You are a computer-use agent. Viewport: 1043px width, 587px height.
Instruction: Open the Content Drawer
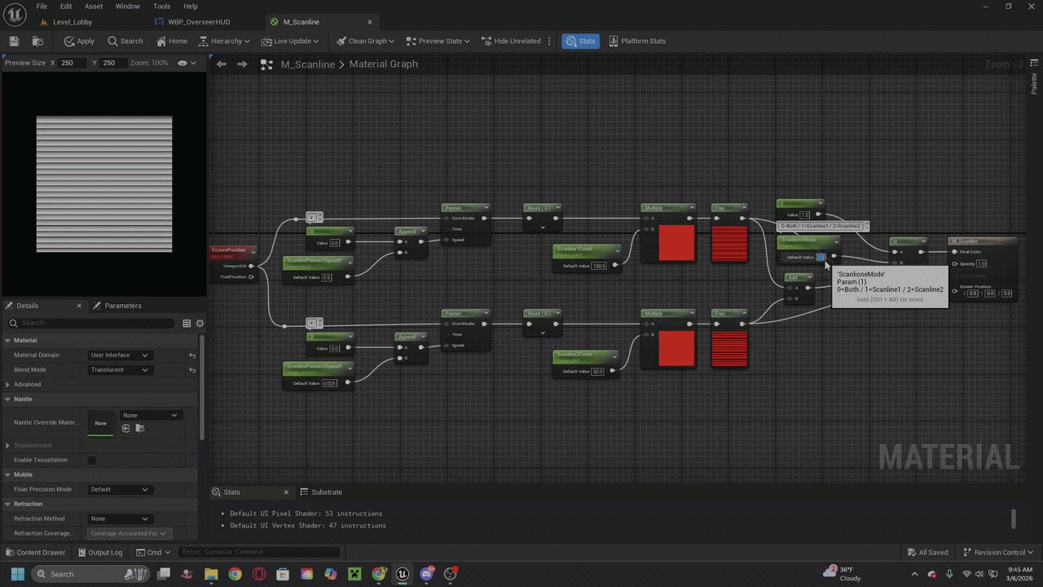click(x=34, y=552)
